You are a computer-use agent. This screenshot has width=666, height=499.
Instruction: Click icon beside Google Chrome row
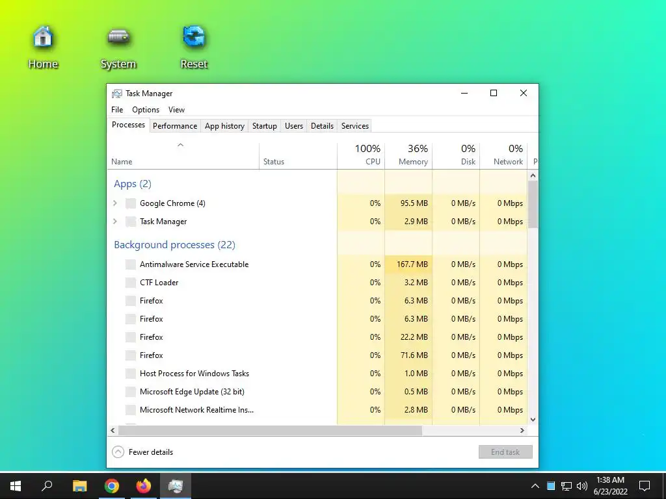tap(131, 203)
